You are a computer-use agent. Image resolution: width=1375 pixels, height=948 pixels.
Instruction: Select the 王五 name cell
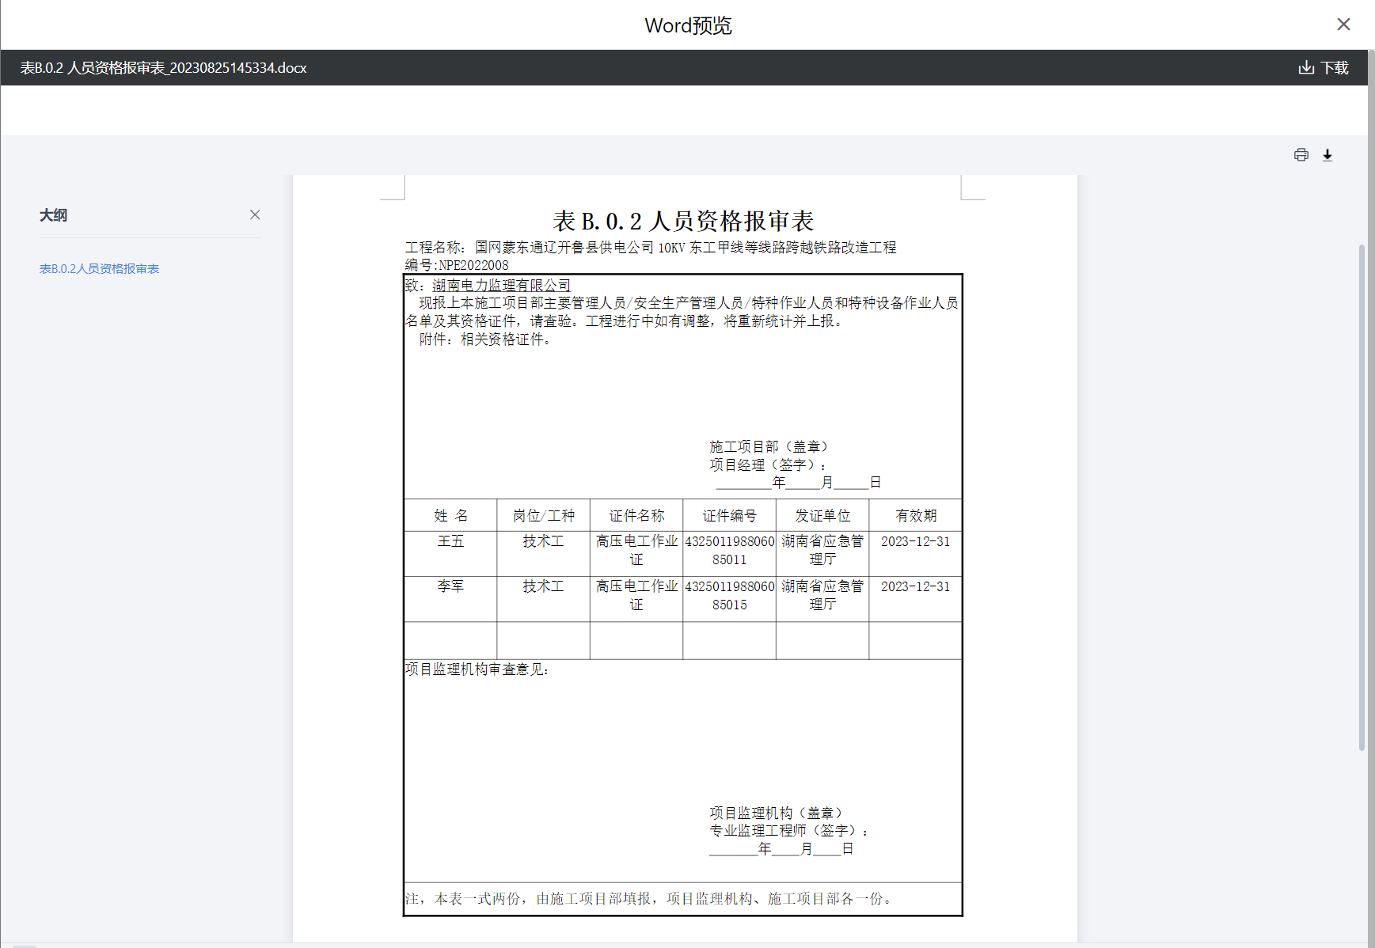450,541
